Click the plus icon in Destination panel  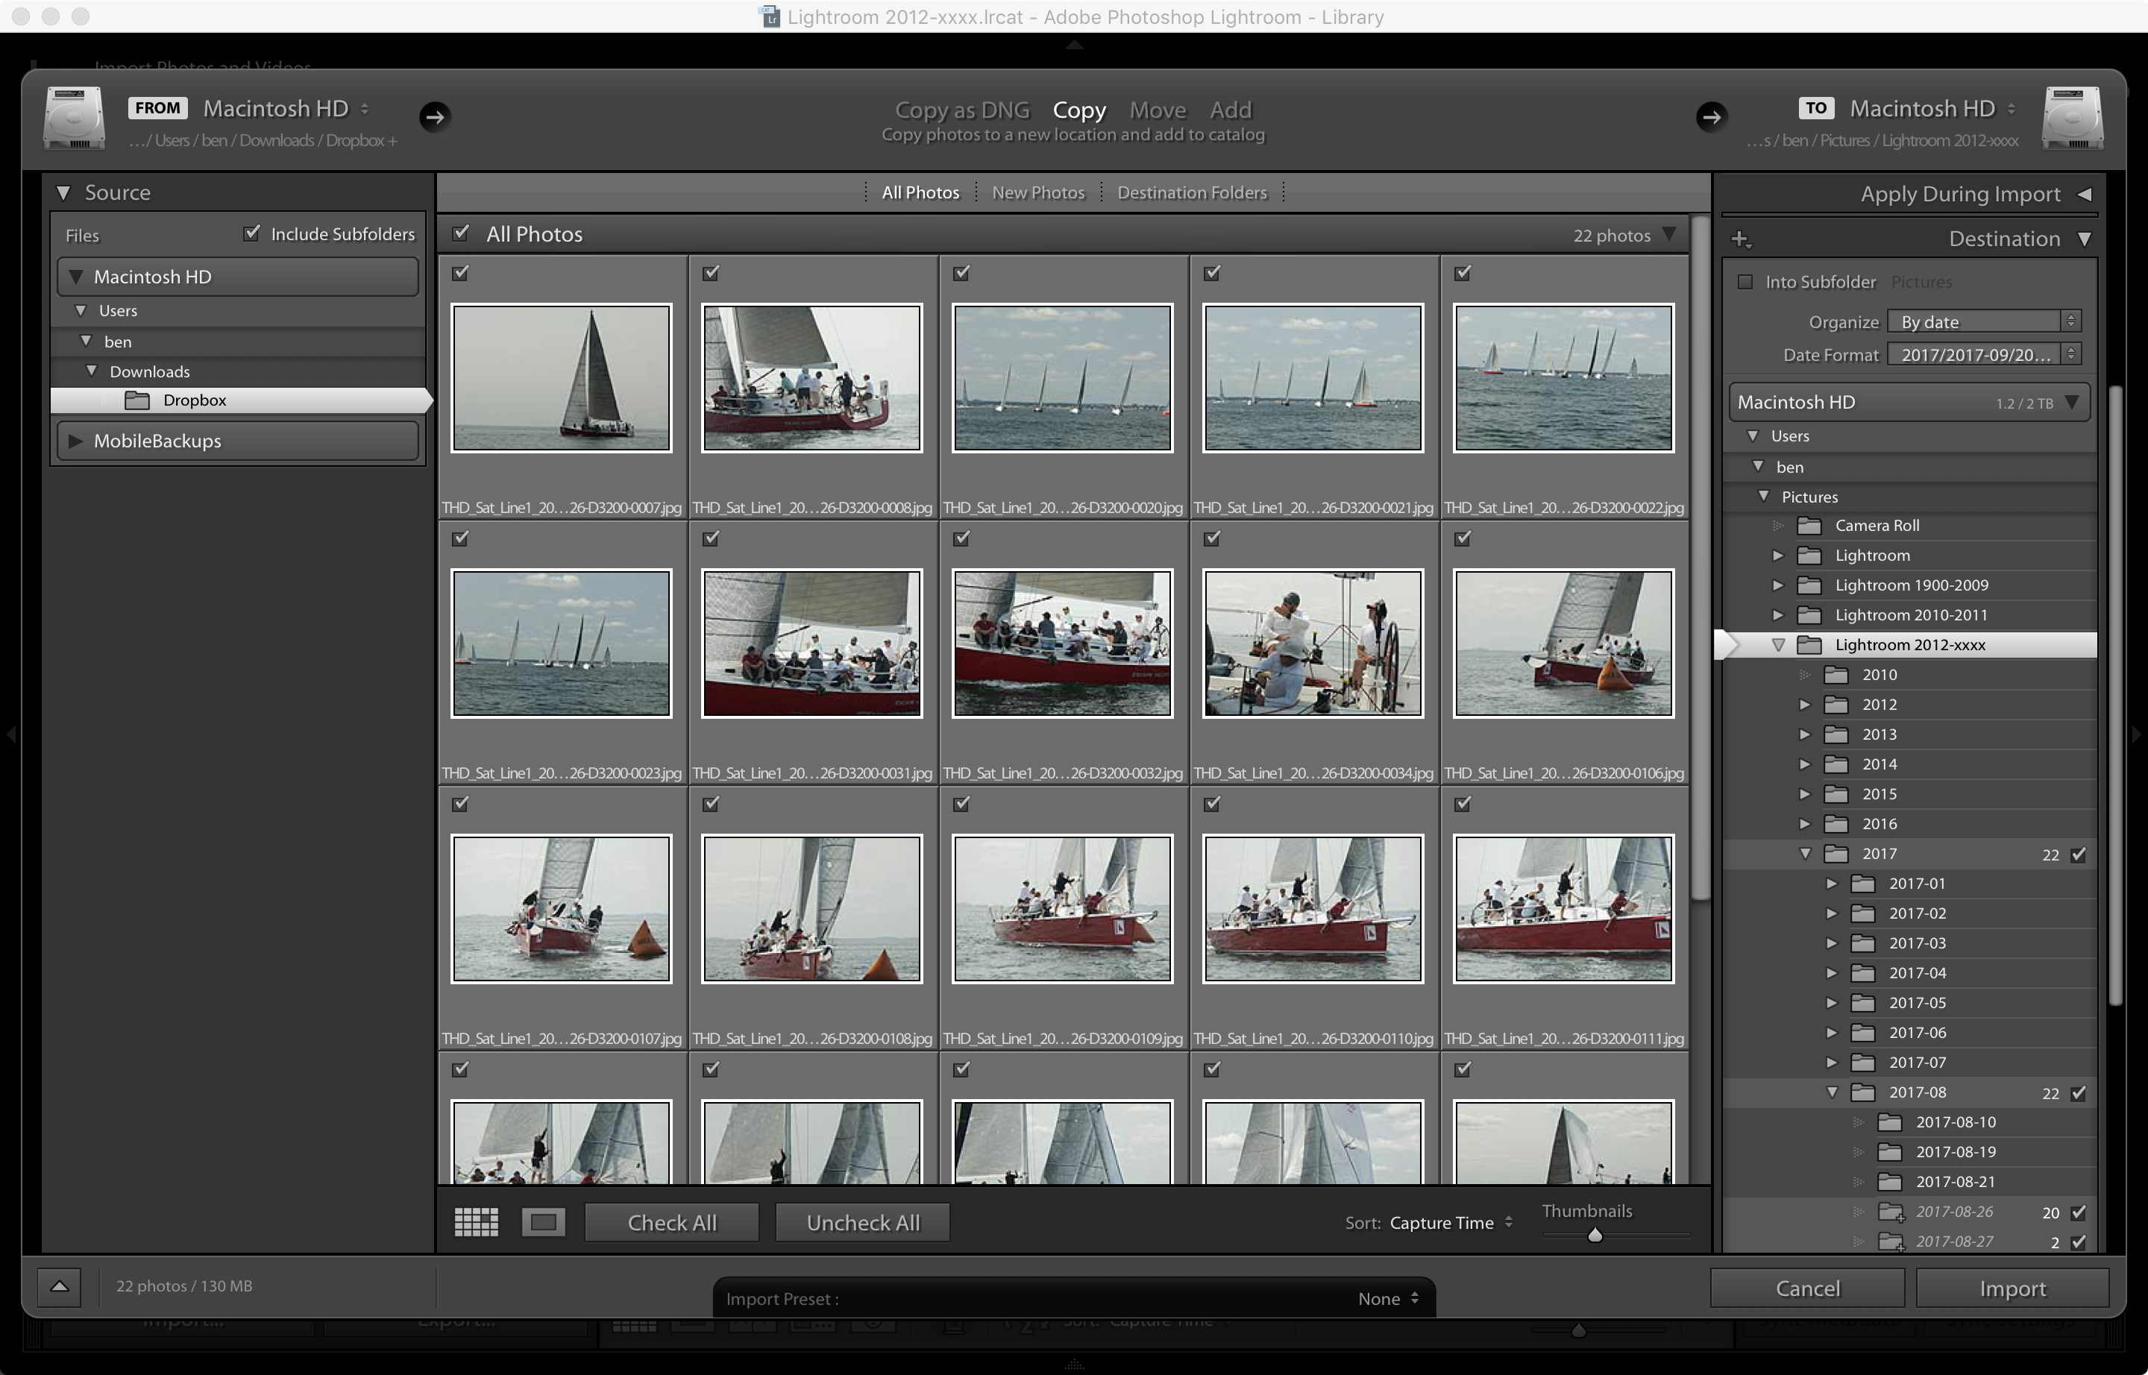pyautogui.click(x=1740, y=239)
